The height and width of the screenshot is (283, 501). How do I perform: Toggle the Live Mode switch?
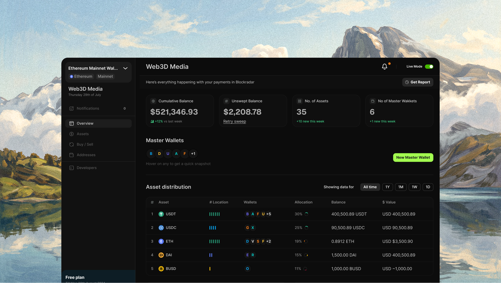429,67
